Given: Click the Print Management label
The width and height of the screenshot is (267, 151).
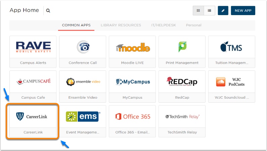Looking at the screenshot, I should 182,63.
